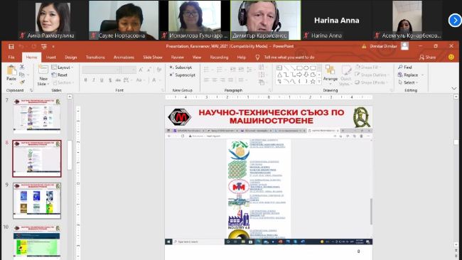Open the Insert ribbon tab
The height and width of the screenshot is (260, 462).
pos(50,58)
